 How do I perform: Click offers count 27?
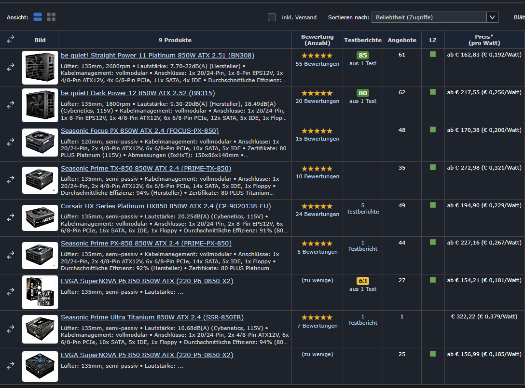pos(402,280)
